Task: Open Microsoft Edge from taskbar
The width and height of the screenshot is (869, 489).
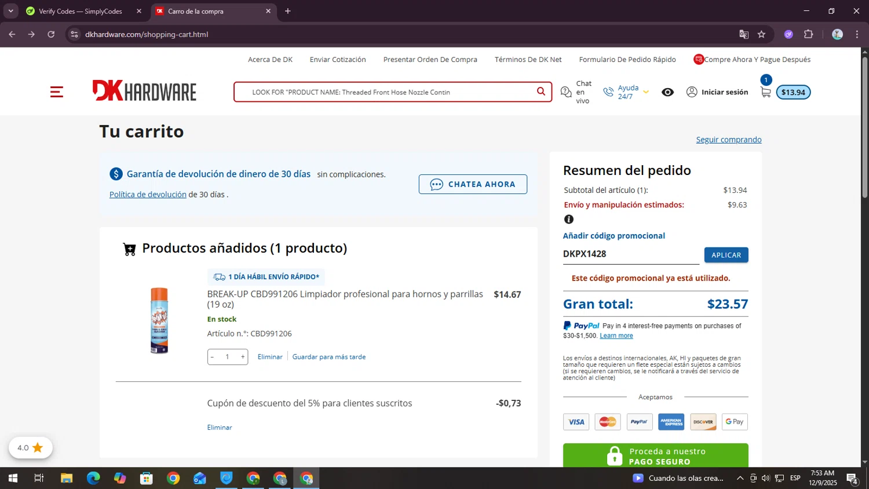Action: click(93, 478)
